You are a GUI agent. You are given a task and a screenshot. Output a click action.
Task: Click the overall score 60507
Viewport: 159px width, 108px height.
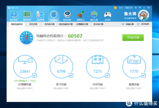[x=75, y=36]
